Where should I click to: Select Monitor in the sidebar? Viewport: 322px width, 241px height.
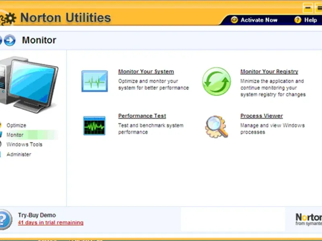[15, 135]
